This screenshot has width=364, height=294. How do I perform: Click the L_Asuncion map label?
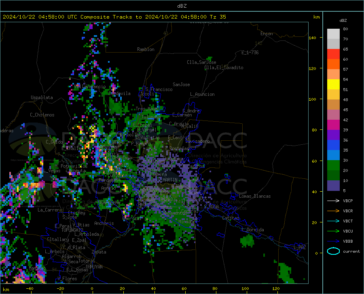[202, 94]
